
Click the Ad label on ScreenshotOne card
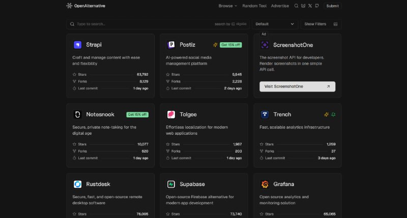pyautogui.click(x=264, y=34)
